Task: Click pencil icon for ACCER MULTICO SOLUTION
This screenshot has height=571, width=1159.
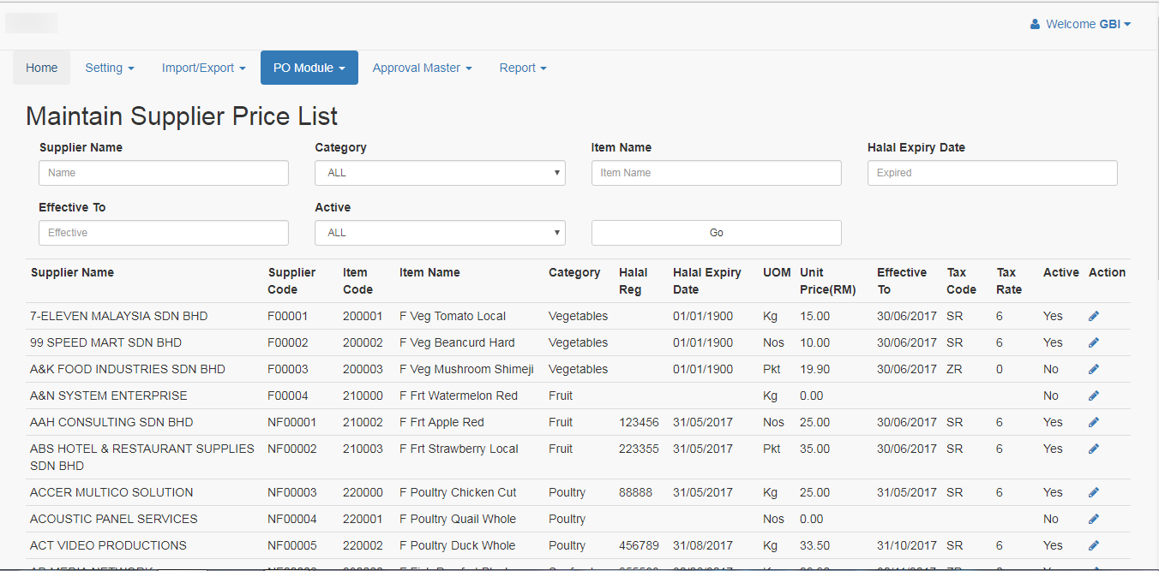Action: pos(1094,492)
